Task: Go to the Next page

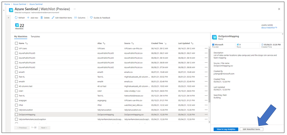Action: [x=44, y=128]
